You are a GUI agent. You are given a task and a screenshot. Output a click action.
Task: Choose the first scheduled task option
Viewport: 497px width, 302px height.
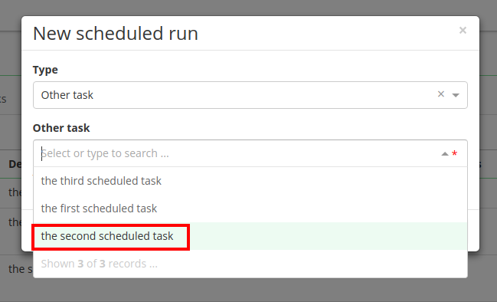pyautogui.click(x=250, y=208)
